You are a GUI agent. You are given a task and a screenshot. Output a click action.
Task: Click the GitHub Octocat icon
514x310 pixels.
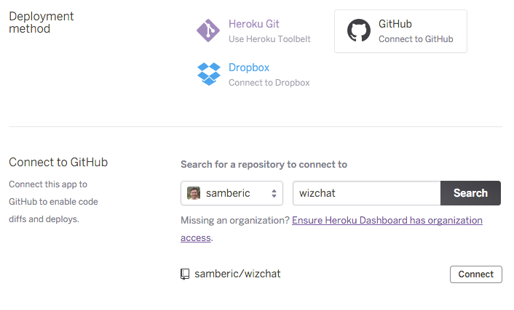pyautogui.click(x=358, y=31)
